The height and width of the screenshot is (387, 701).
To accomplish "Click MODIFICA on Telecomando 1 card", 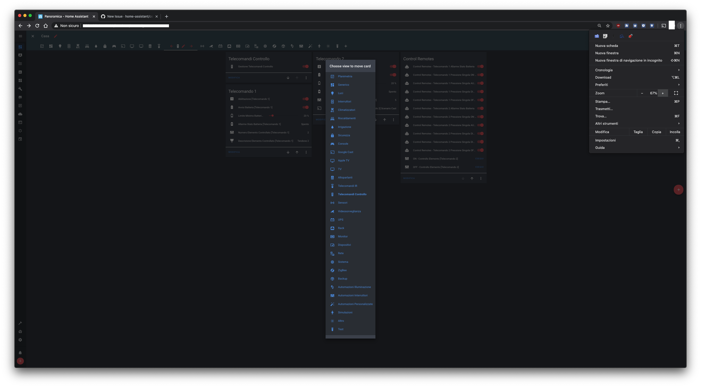I will (234, 152).
